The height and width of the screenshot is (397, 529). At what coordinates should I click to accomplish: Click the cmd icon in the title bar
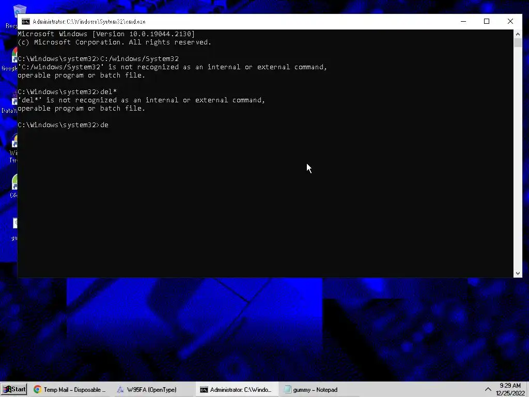[x=26, y=22]
